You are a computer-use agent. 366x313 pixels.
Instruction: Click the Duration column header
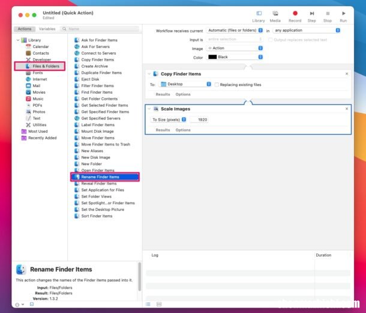click(x=323, y=255)
